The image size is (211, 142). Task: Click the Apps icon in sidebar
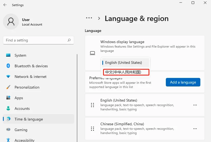click(x=8, y=98)
